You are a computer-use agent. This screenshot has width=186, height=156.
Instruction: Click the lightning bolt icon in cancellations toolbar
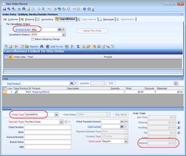coord(88,46)
